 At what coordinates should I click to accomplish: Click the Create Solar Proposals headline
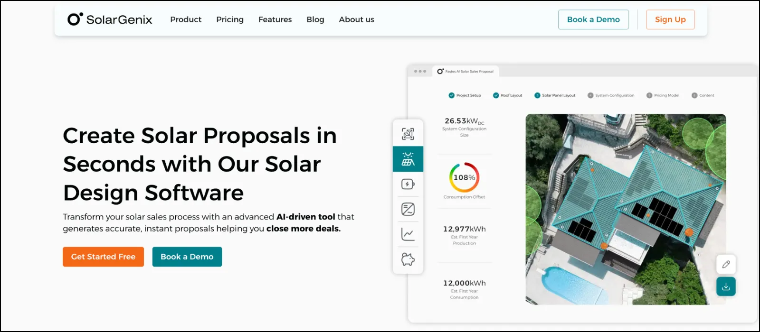point(199,164)
